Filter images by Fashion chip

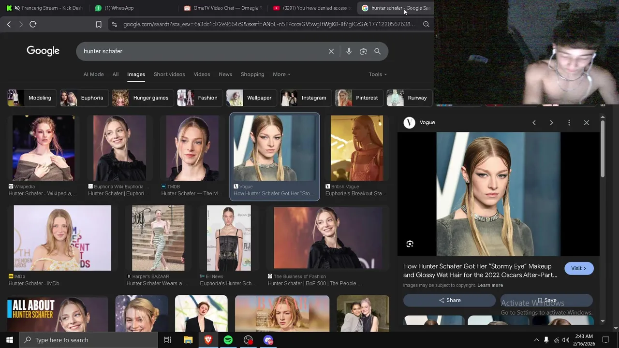click(x=200, y=98)
